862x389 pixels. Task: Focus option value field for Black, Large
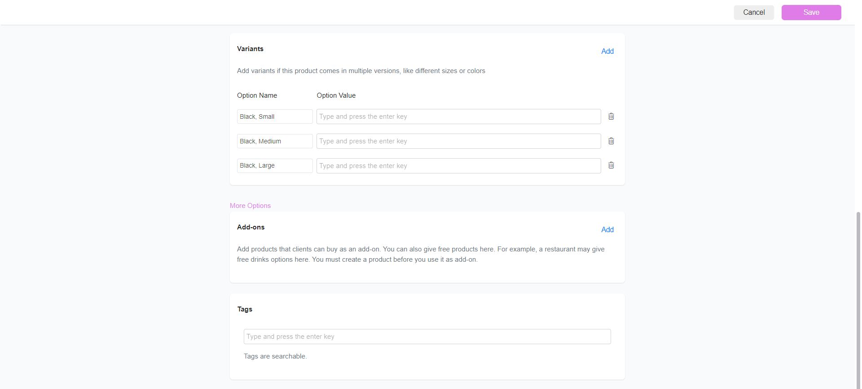tap(459, 166)
